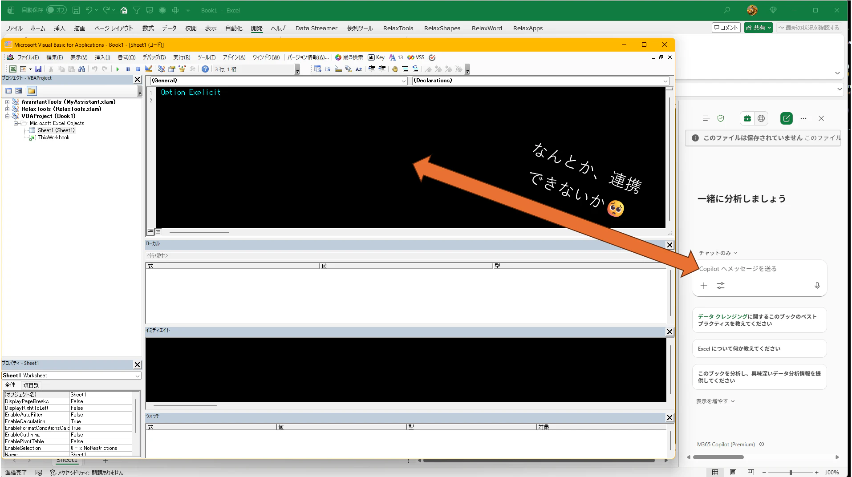The height and width of the screenshot is (477, 852).
Task: Click the データ クレンジング best practices suggestion
Action: (x=759, y=320)
